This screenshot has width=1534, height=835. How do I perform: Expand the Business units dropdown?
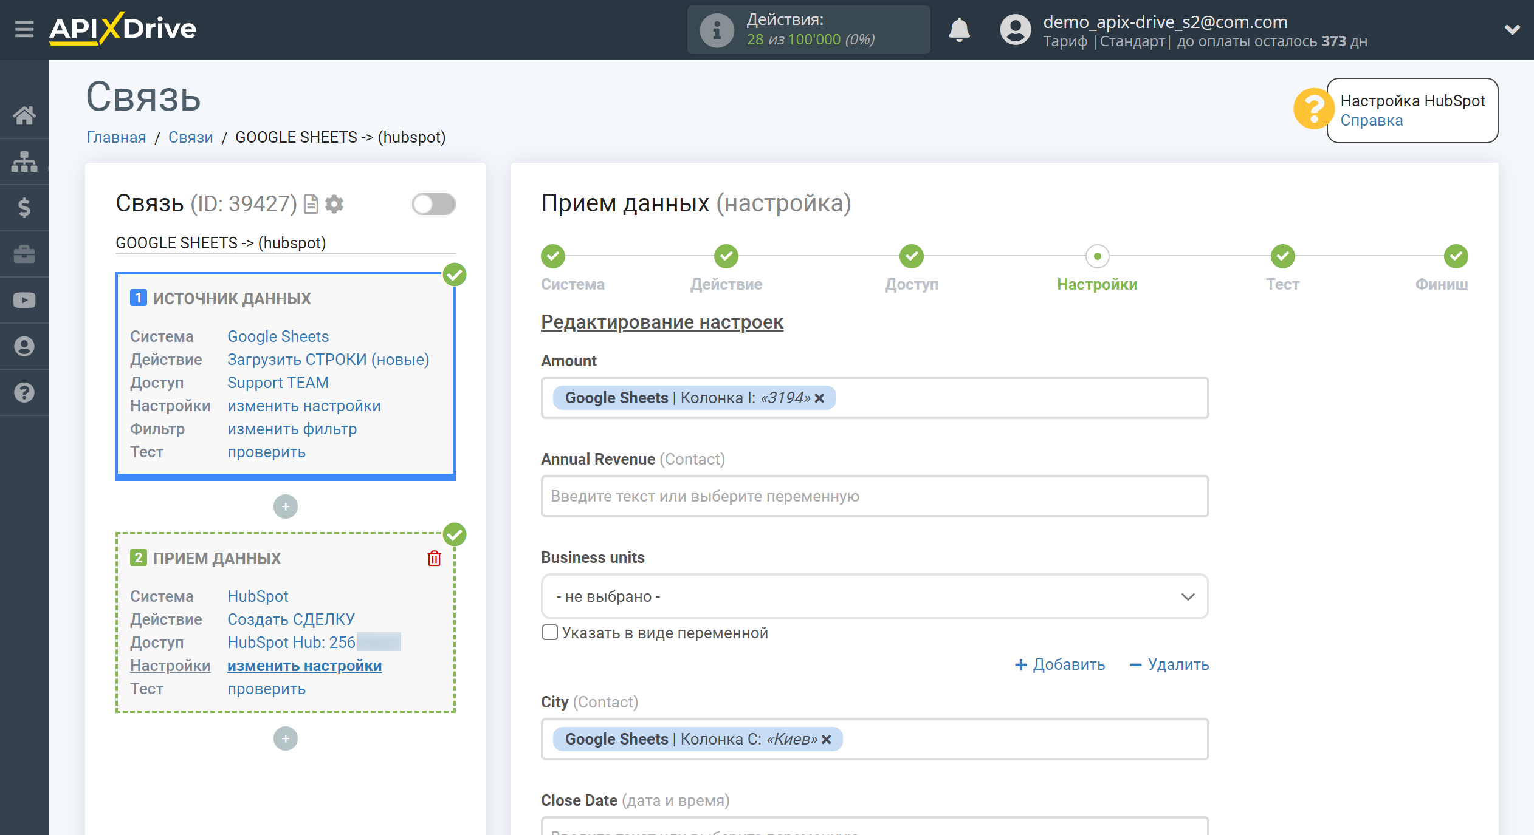point(875,596)
